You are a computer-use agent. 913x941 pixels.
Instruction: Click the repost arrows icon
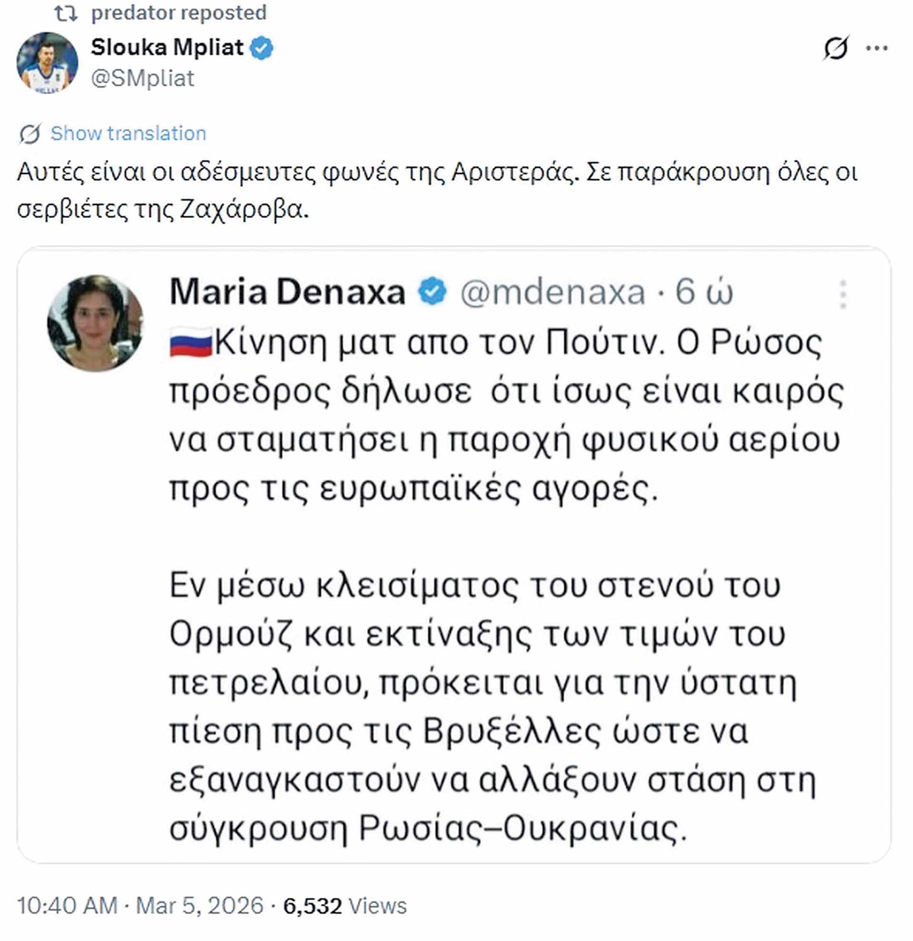(65, 13)
